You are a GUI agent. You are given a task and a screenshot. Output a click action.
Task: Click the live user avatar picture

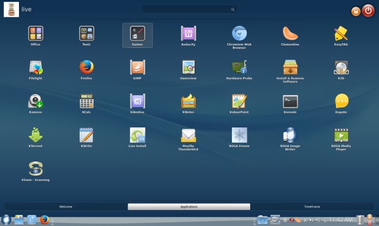click(11, 9)
